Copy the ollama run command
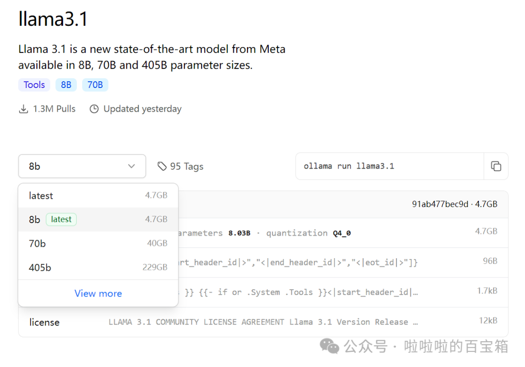The width and height of the screenshot is (525, 367). (496, 166)
